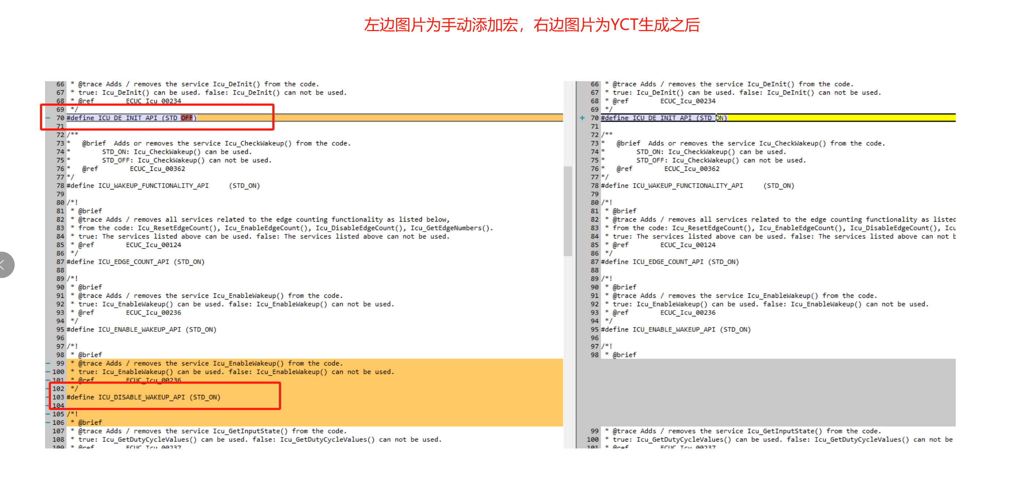Click ECUC_Icu_00124 reference in the left pane
1014x492 pixels.
154,245
